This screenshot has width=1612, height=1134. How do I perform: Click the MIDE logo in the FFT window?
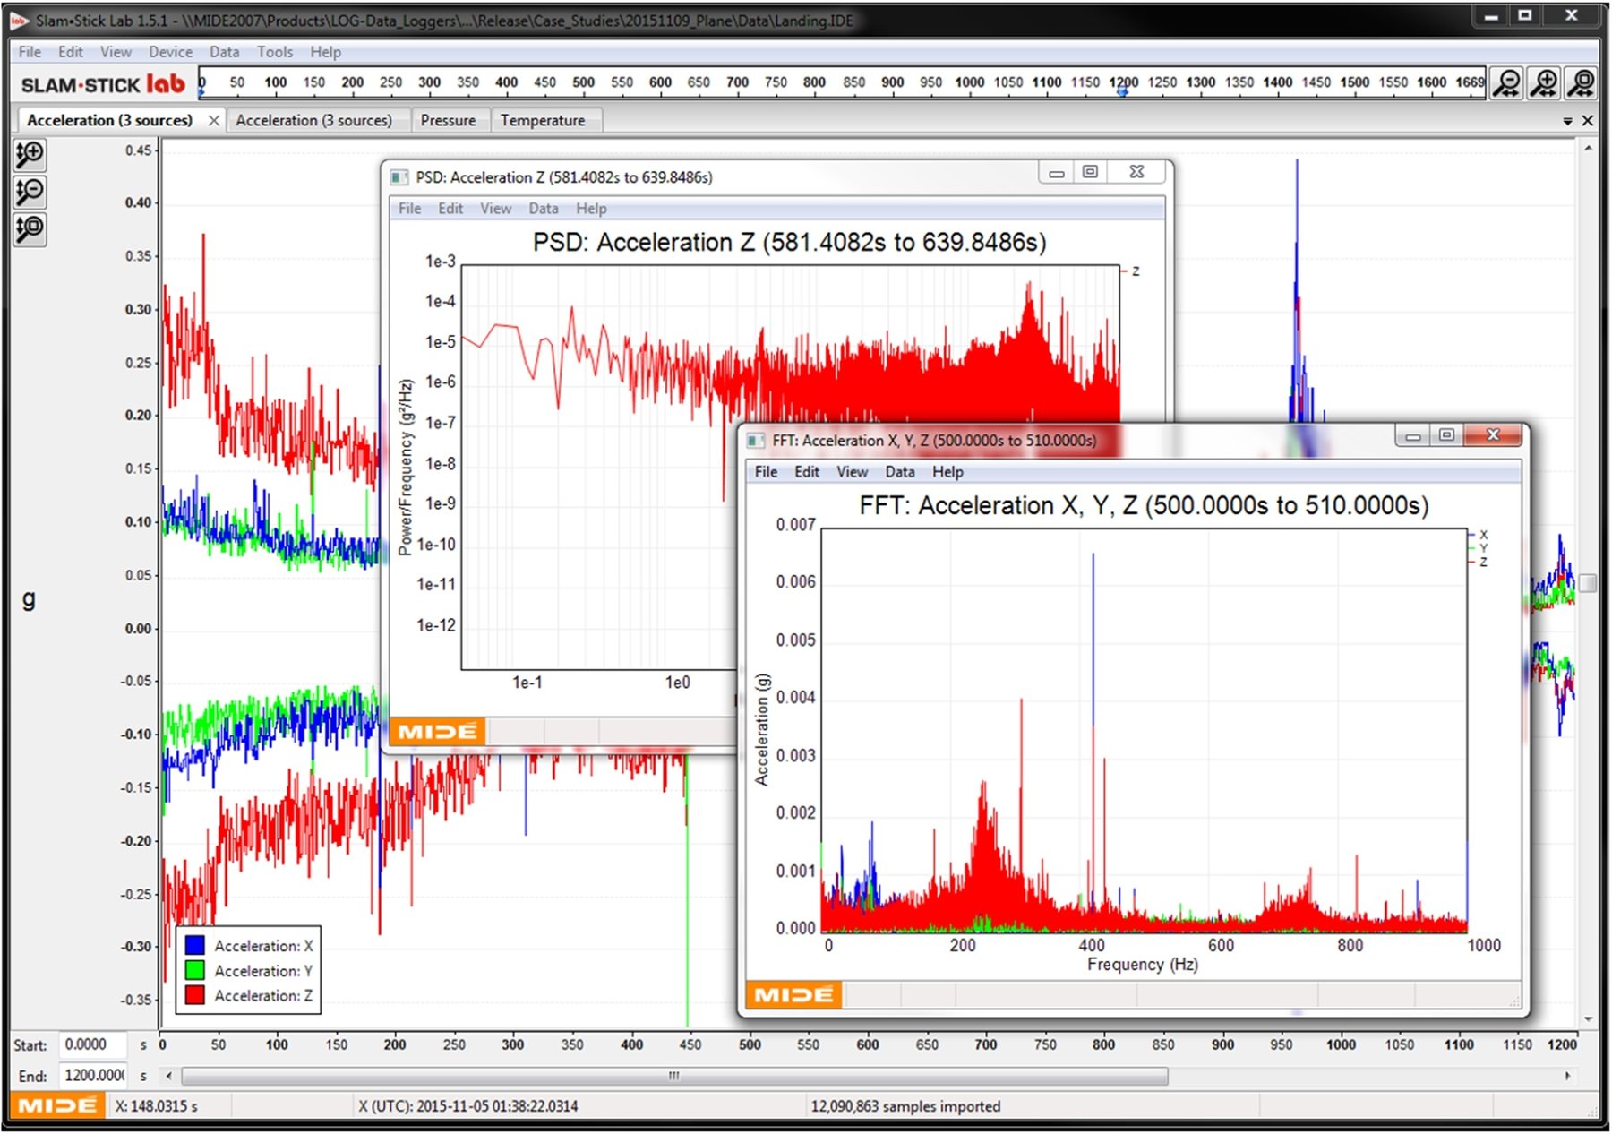[793, 994]
